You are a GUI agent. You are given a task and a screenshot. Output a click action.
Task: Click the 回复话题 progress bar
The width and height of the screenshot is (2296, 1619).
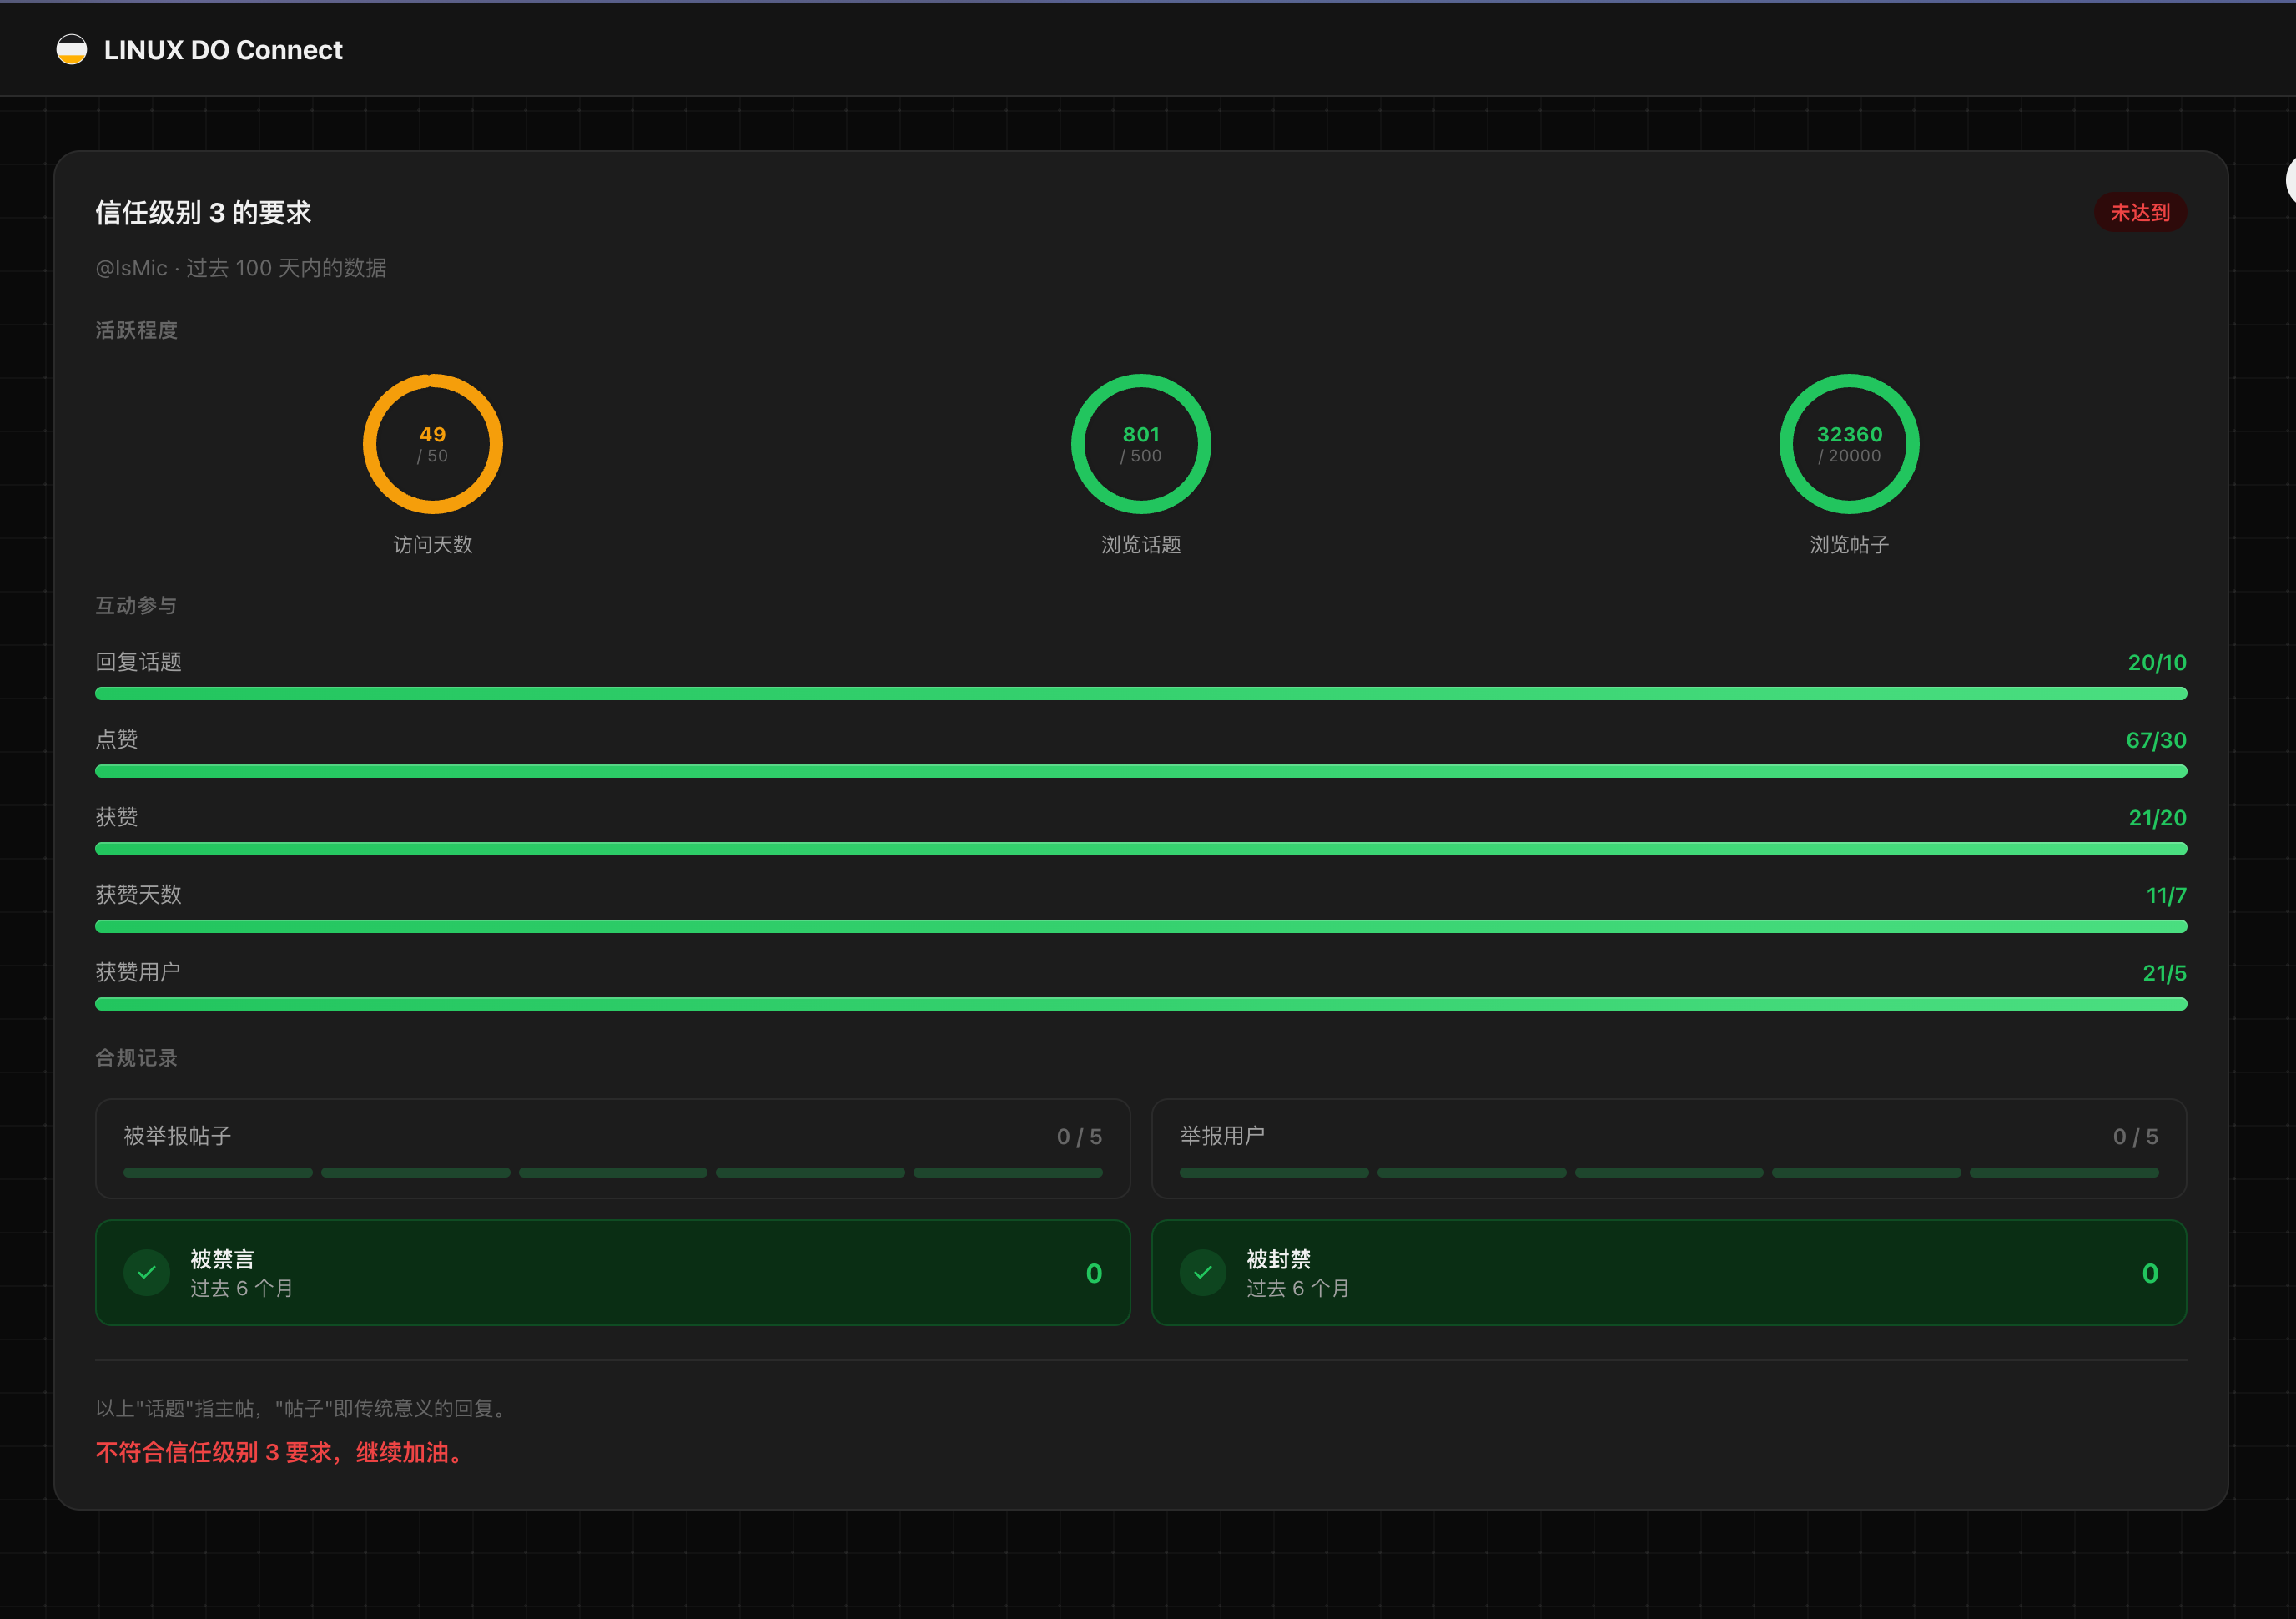(x=1141, y=693)
